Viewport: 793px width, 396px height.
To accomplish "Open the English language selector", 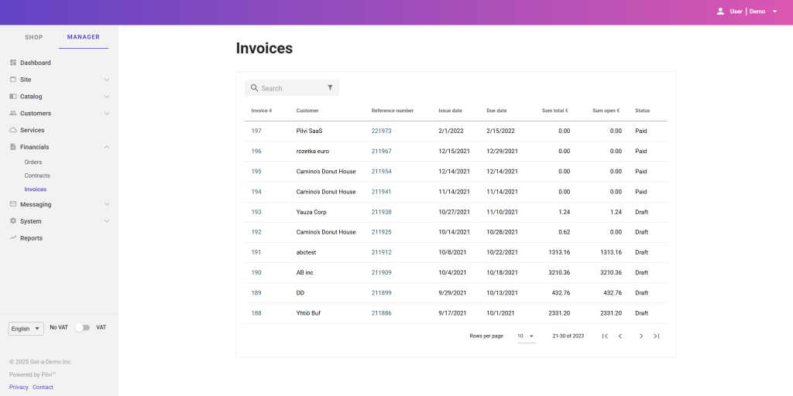I will coord(26,329).
